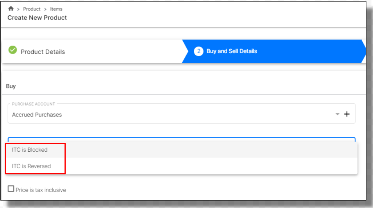This screenshot has width=373, height=208.
Task: Click the first breadcrumb separator chevron
Action: click(x=18, y=9)
